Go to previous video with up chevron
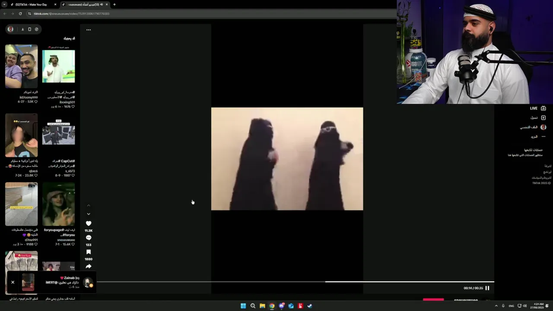553x311 pixels. 89,205
